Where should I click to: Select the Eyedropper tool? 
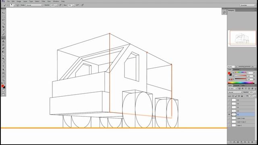click(3, 31)
